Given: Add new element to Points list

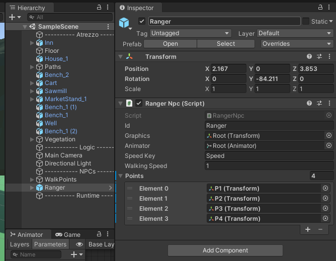Looking at the screenshot, I should pyautogui.click(x=308, y=229).
